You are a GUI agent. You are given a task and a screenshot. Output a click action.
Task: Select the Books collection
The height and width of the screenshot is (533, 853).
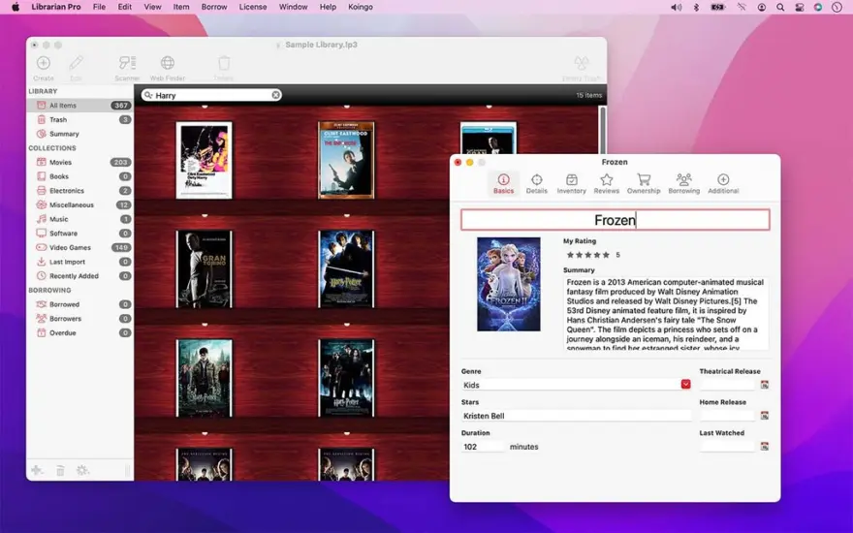point(79,176)
